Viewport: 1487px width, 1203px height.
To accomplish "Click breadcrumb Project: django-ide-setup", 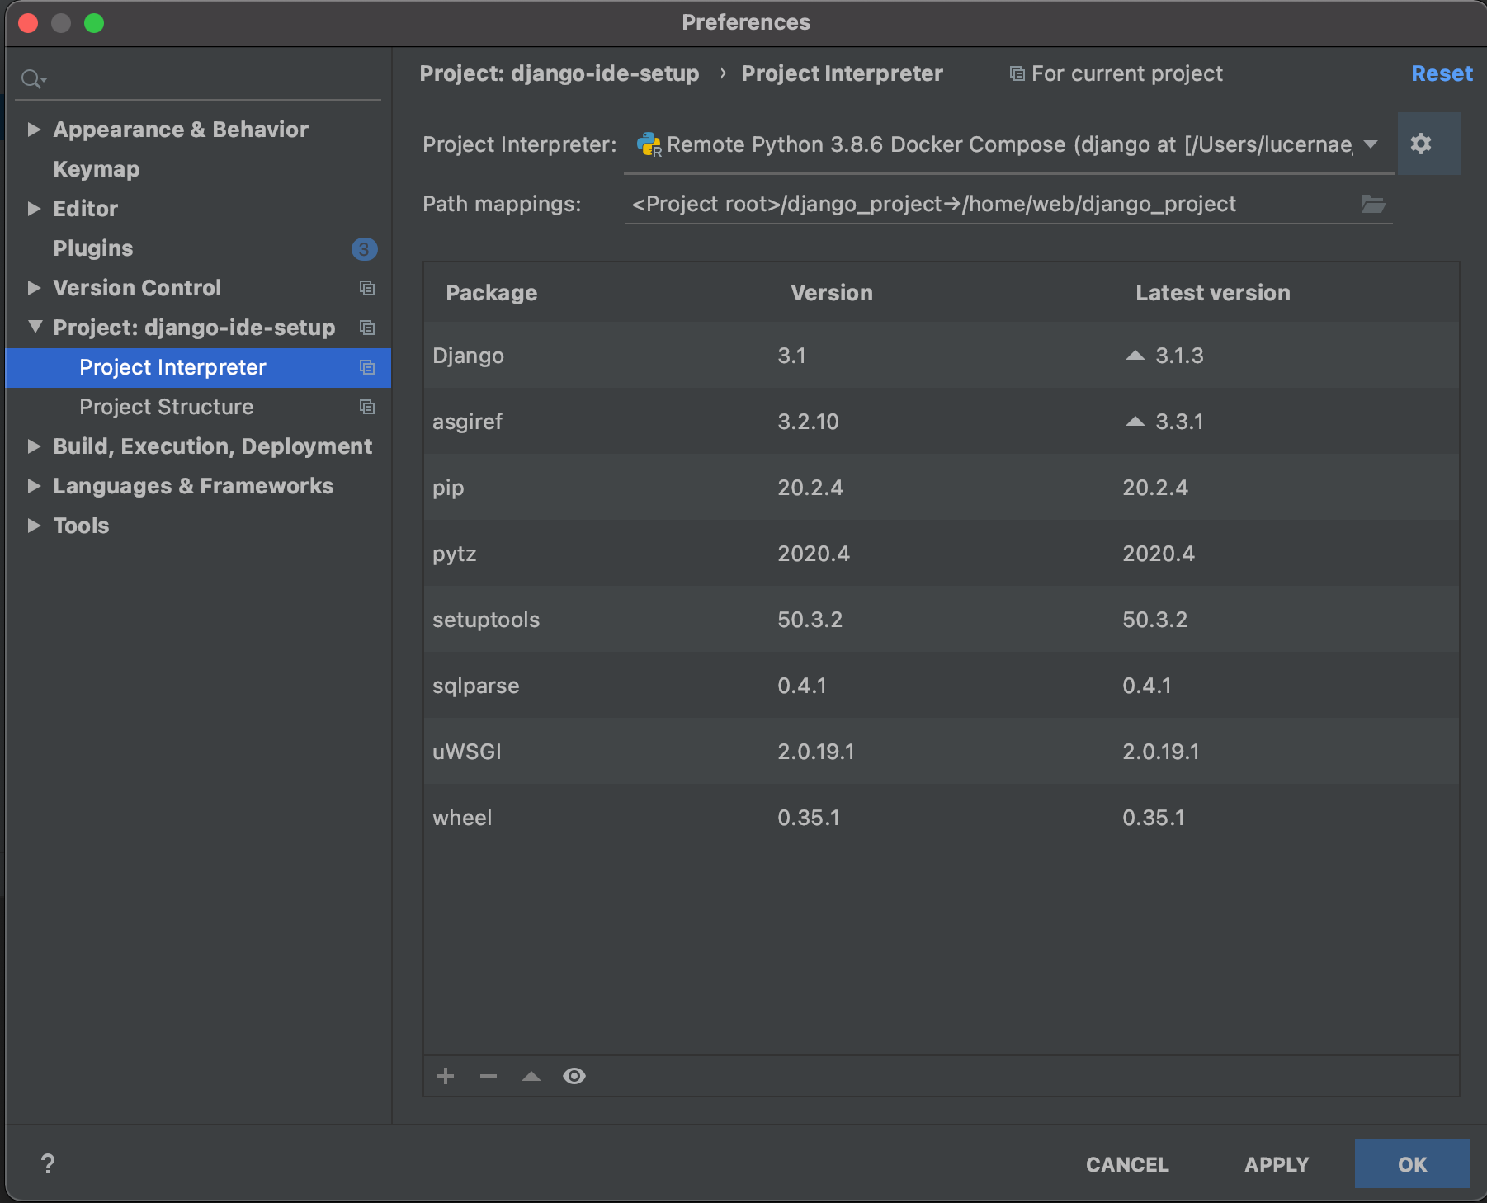I will tap(559, 73).
